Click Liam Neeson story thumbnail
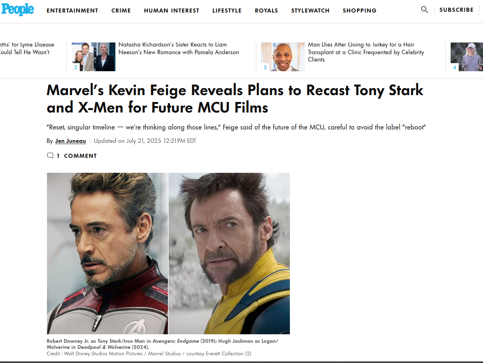This screenshot has width=483, height=363. 94,57
